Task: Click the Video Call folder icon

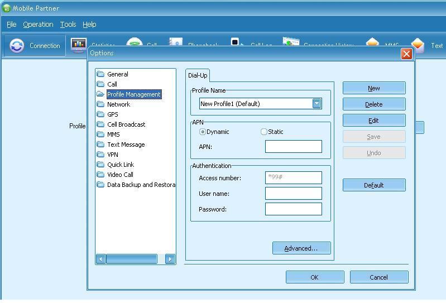Action: click(x=100, y=175)
